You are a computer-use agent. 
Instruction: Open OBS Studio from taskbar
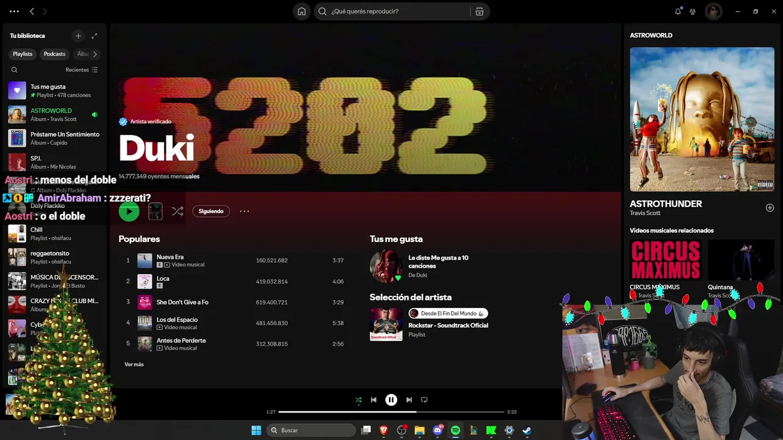click(402, 430)
